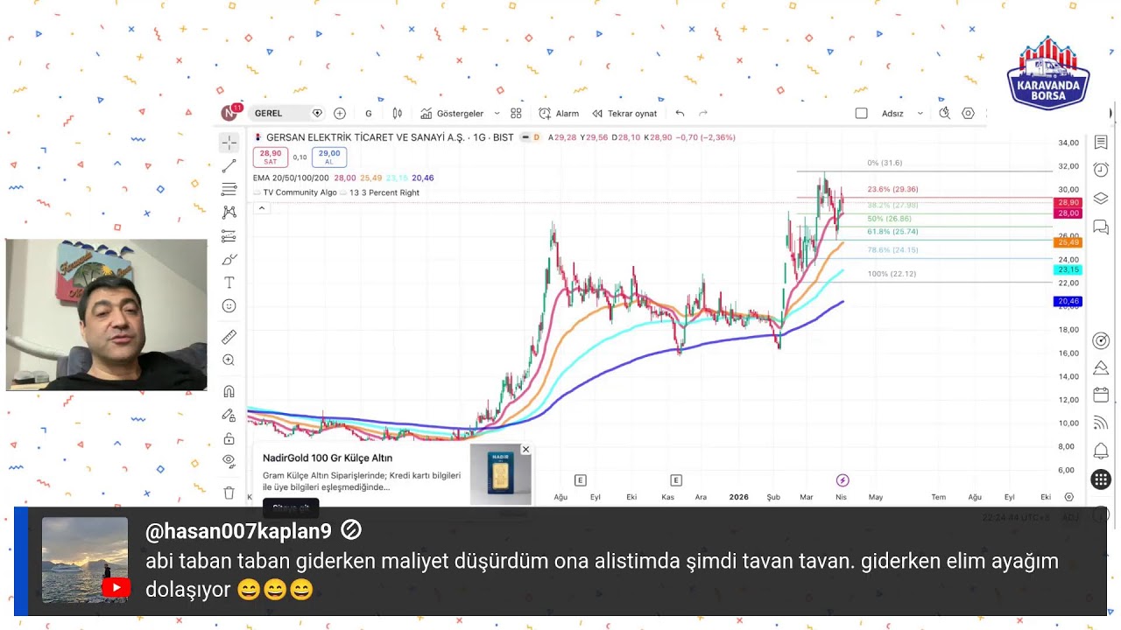Click the 20,46 blue EMA price label

(x=1068, y=302)
